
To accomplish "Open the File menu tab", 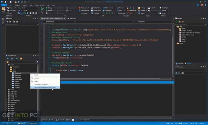I will click(4, 5).
